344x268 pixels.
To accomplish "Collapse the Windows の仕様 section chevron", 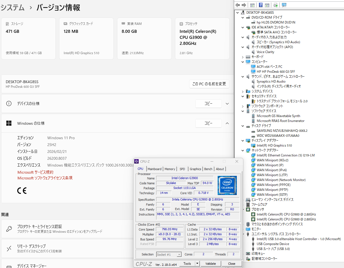I will tap(227, 123).
